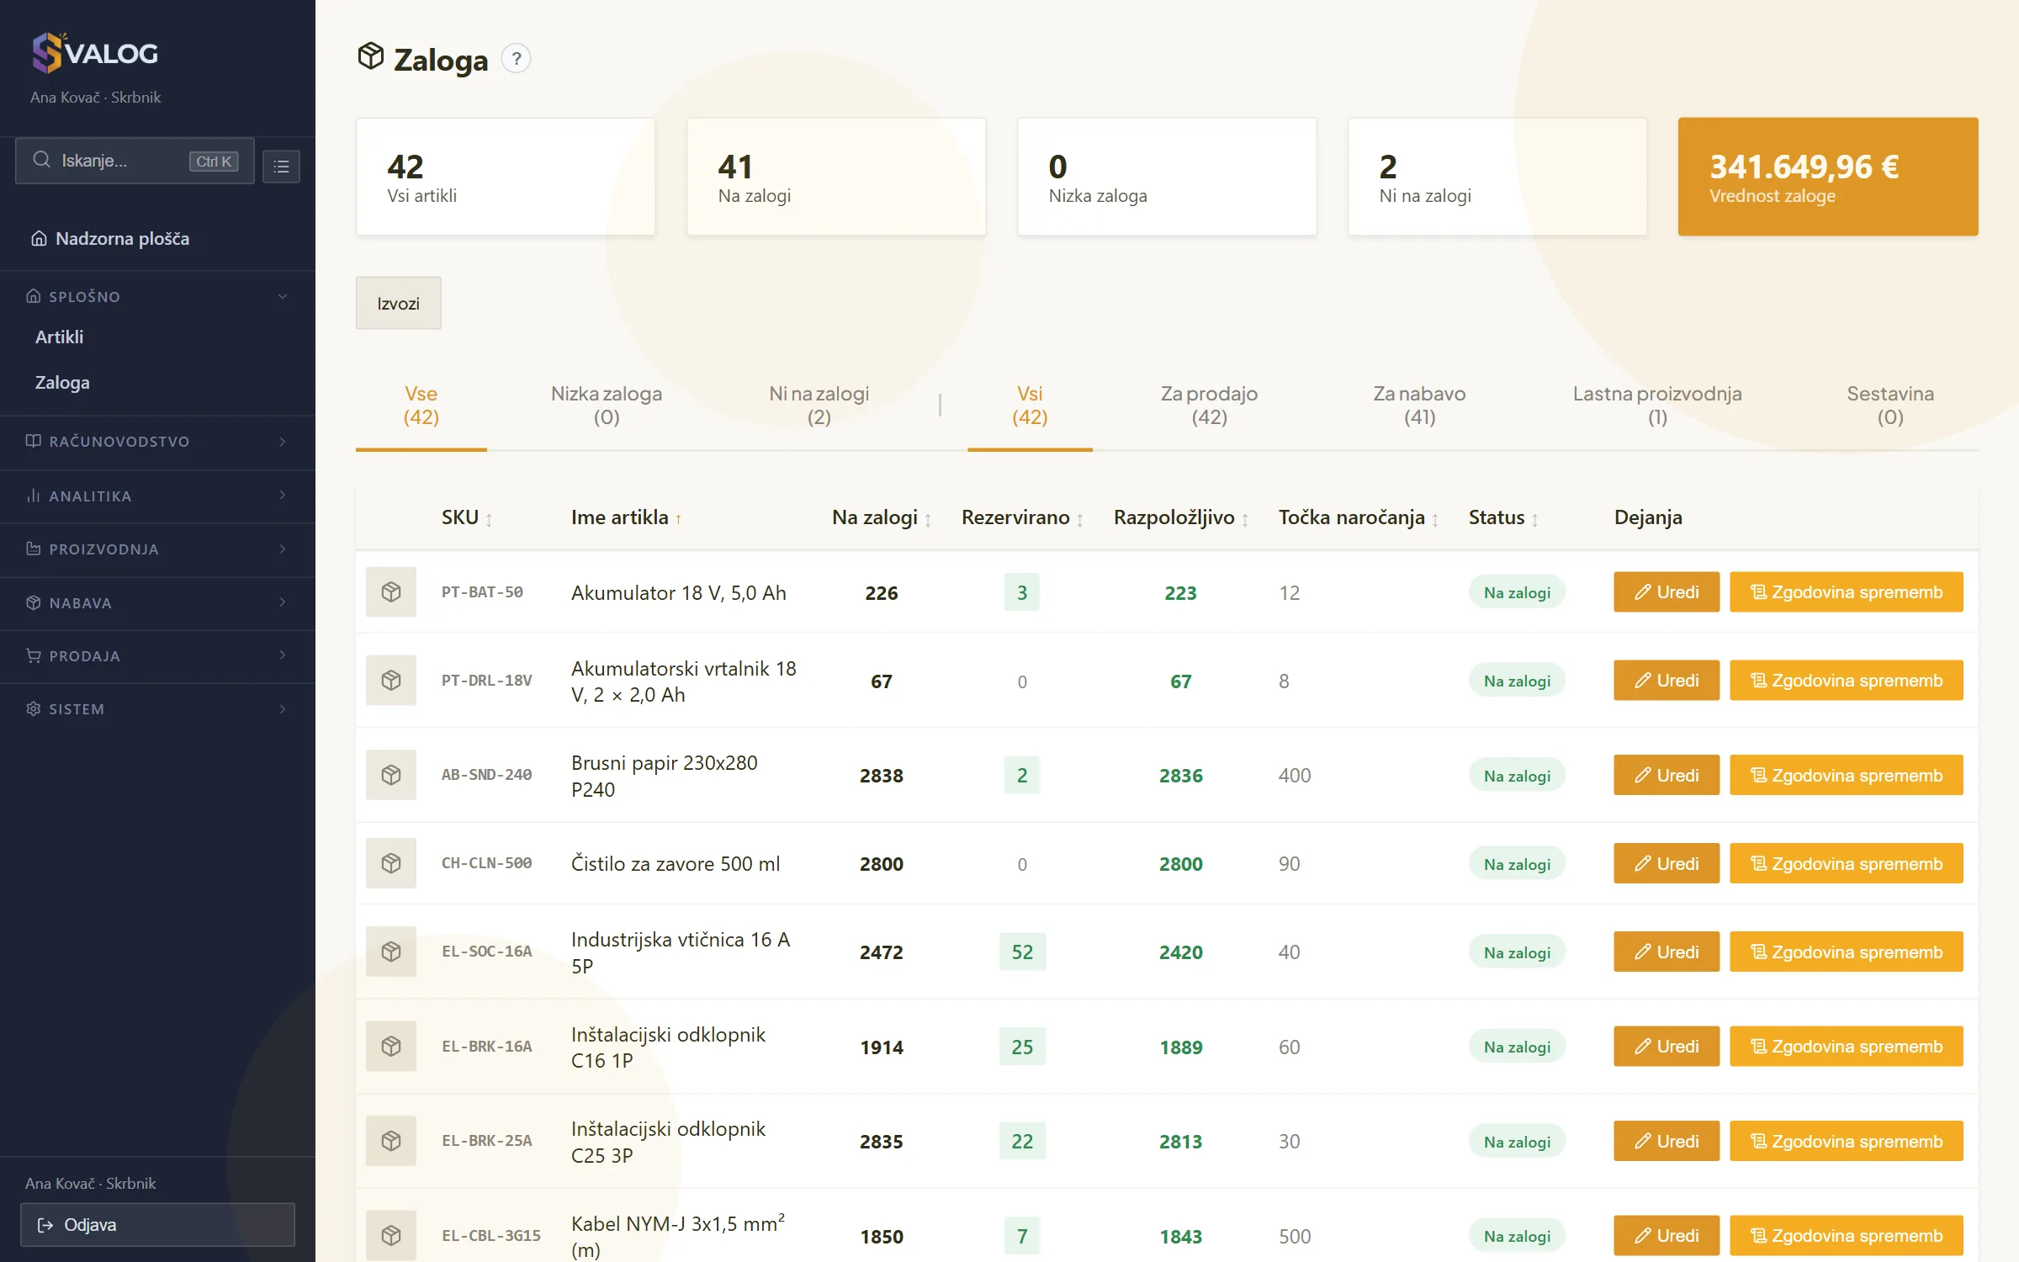The height and width of the screenshot is (1262, 2019).
Task: Open the package icon for EL-BRK-16A
Action: tap(391, 1046)
